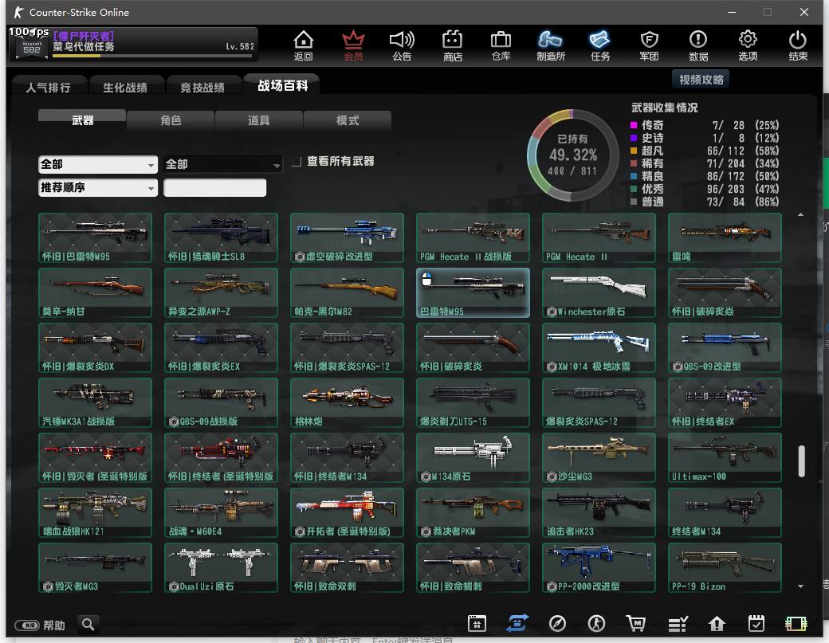Switch to the 生化战绩 tab
This screenshot has width=829, height=643.
[x=125, y=87]
